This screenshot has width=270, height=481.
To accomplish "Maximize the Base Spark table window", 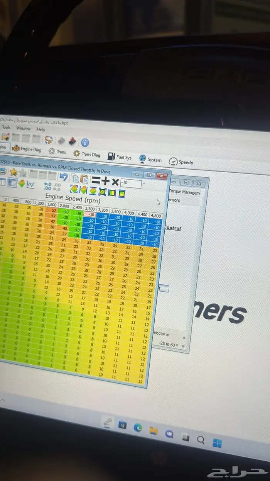I will pyautogui.click(x=150, y=175).
